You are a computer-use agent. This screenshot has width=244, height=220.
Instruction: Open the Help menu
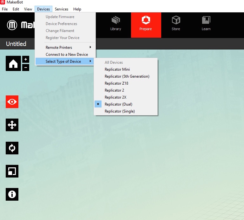[77, 9]
